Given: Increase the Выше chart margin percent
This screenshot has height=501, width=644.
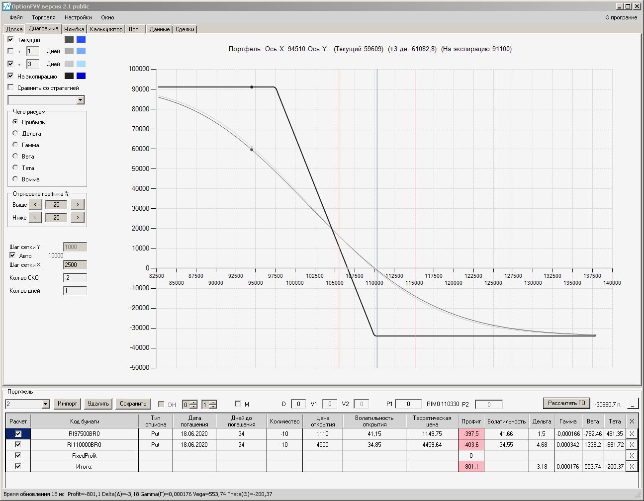Looking at the screenshot, I should click(77, 205).
